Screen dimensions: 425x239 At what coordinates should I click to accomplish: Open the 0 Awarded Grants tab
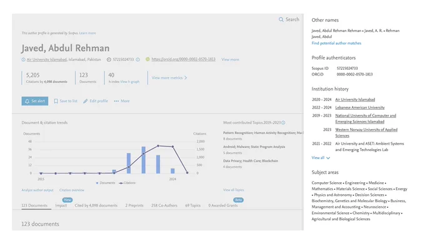pyautogui.click(x=222, y=205)
